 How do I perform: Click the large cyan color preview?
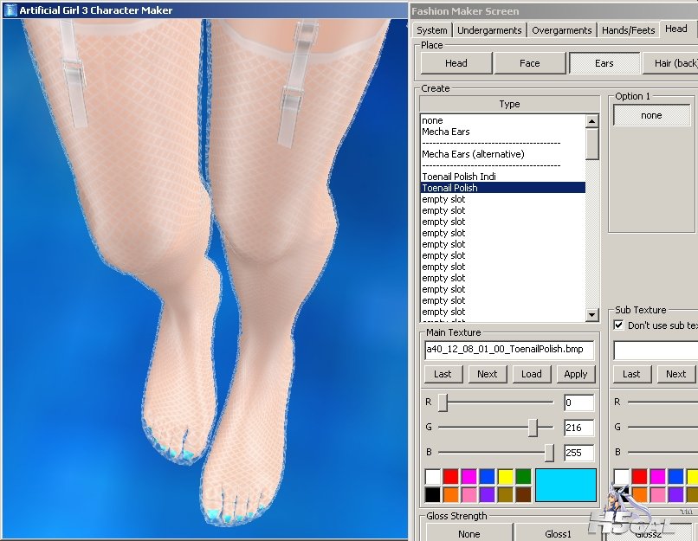coord(566,486)
